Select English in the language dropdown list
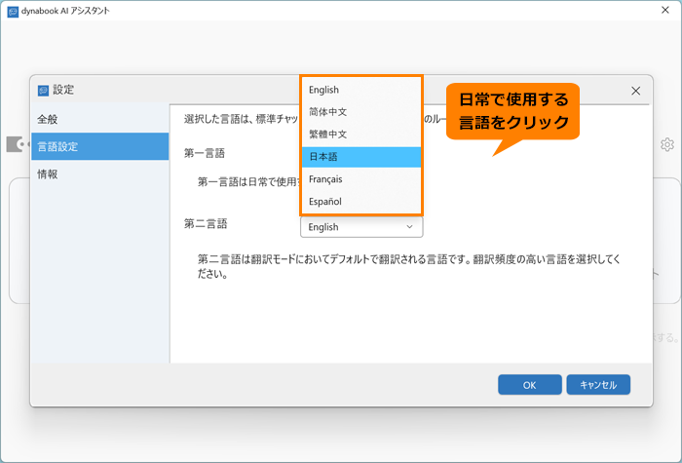Screen dimensions: 682x463 pos(361,90)
